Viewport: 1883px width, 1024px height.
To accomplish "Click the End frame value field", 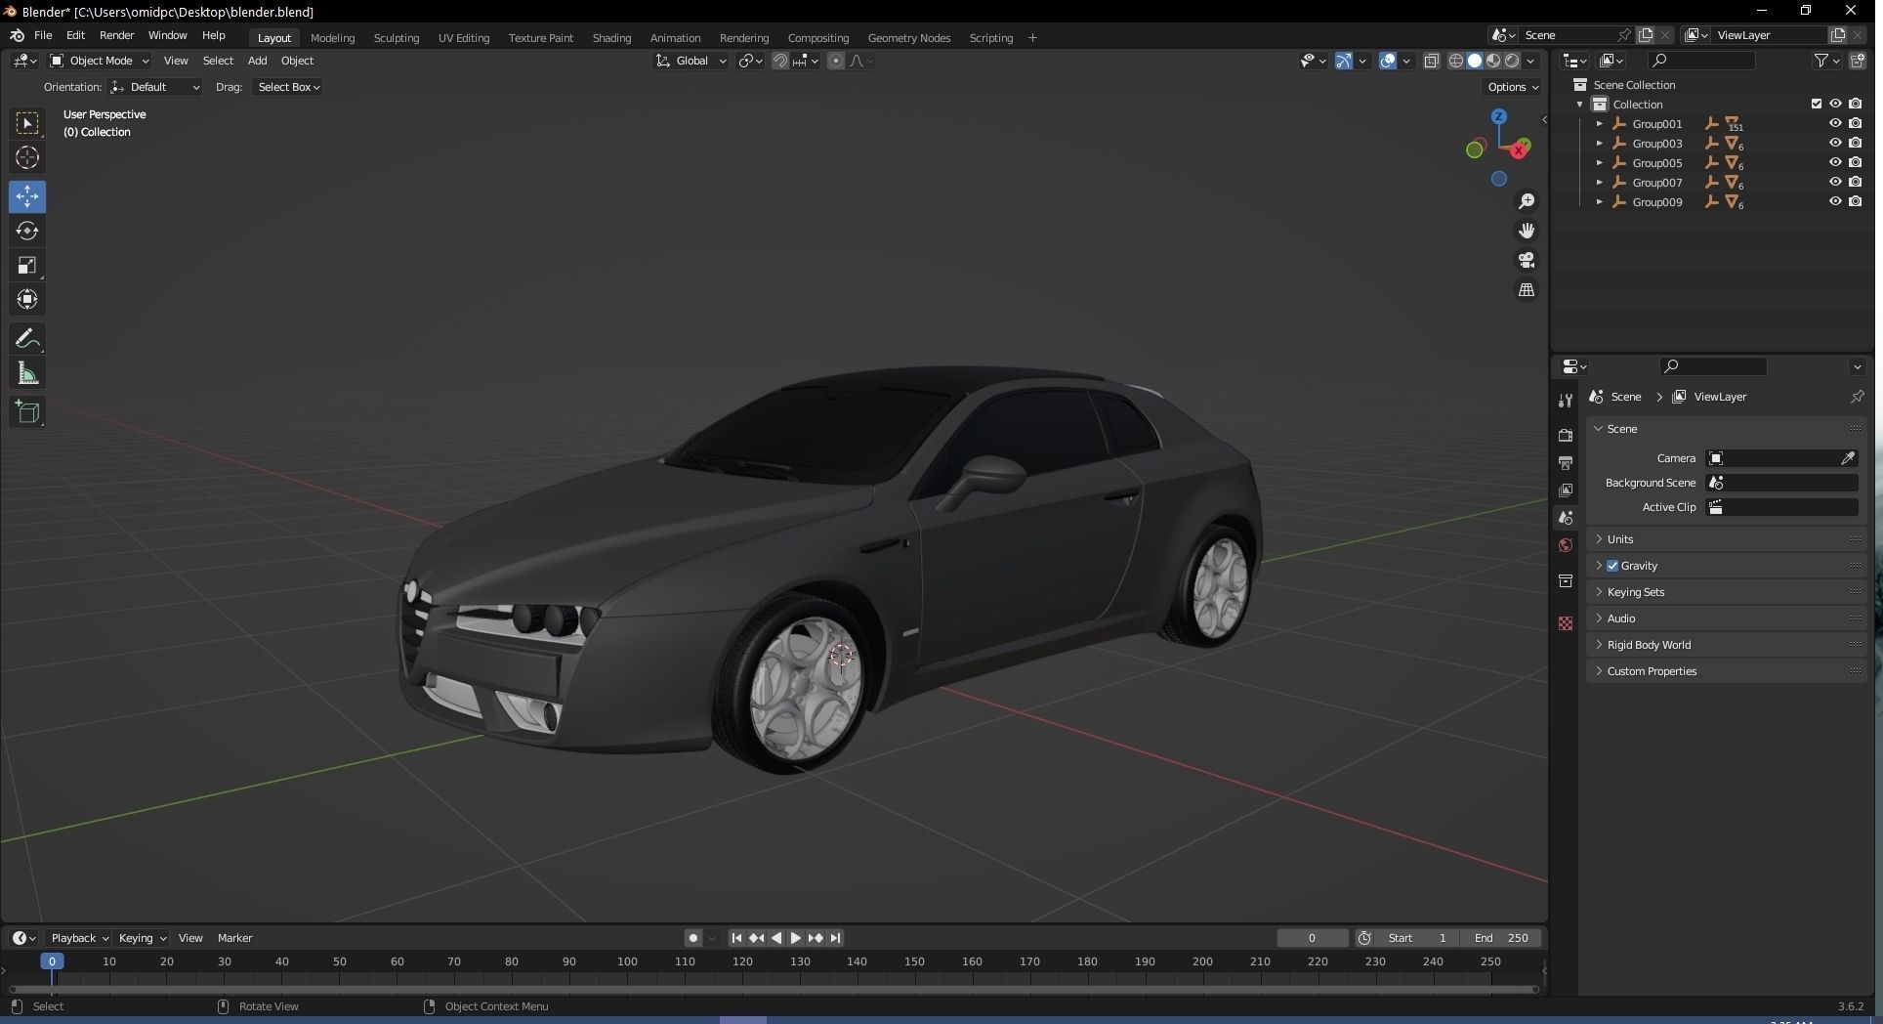I will [1501, 938].
